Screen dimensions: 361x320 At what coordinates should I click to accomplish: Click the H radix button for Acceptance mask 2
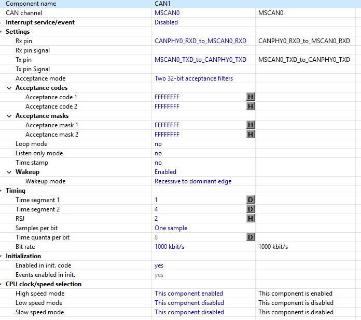pyautogui.click(x=251, y=135)
